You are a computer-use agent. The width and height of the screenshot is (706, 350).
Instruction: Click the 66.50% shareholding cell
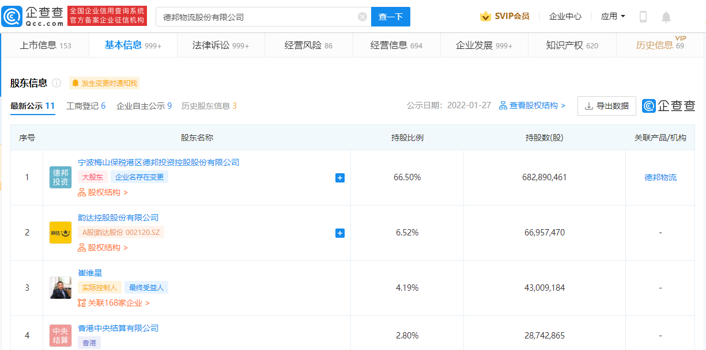point(407,177)
